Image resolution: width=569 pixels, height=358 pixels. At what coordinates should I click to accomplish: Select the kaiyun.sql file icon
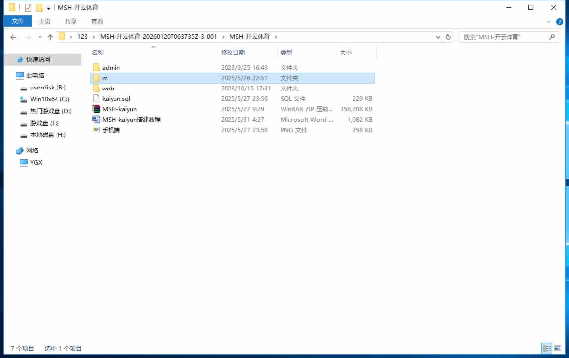[x=96, y=98]
